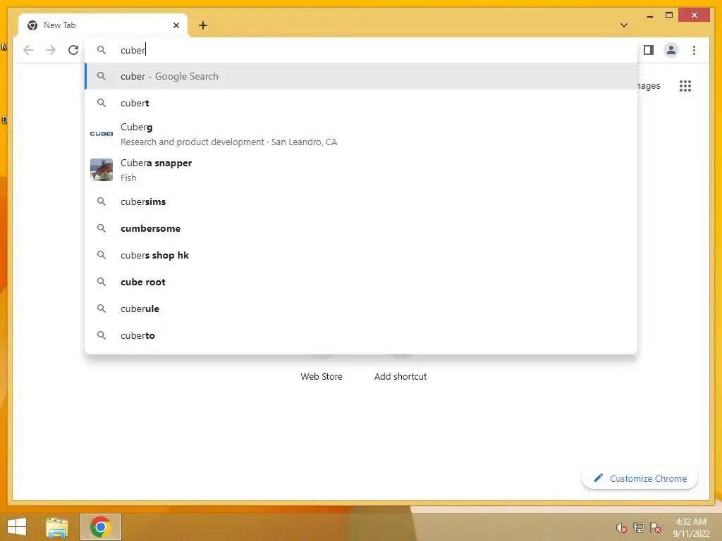Click the browser back arrow
The height and width of the screenshot is (541, 722).
(x=28, y=50)
